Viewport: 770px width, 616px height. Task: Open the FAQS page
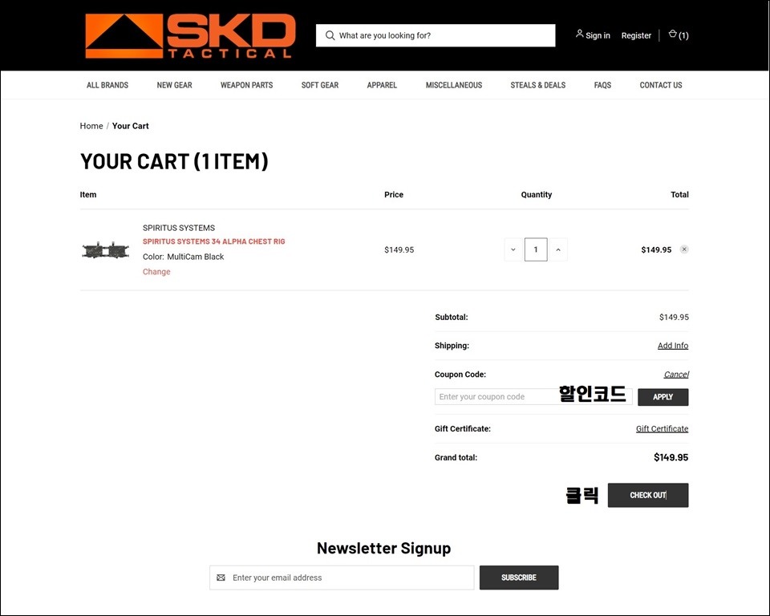click(602, 85)
